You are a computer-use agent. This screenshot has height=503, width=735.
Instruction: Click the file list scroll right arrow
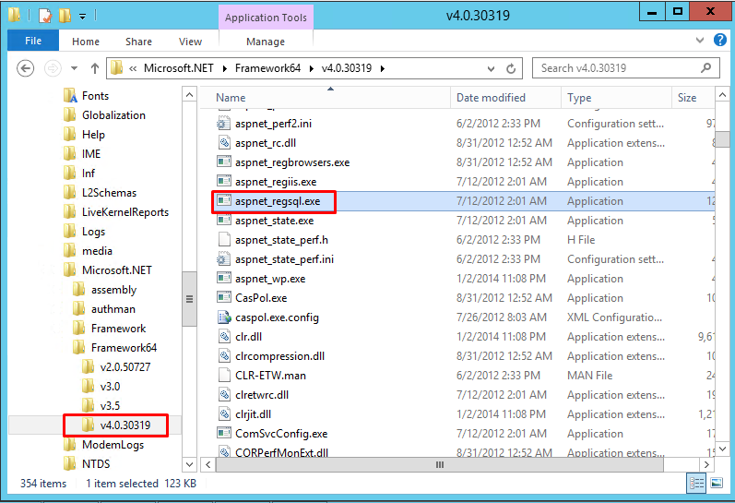tap(707, 464)
